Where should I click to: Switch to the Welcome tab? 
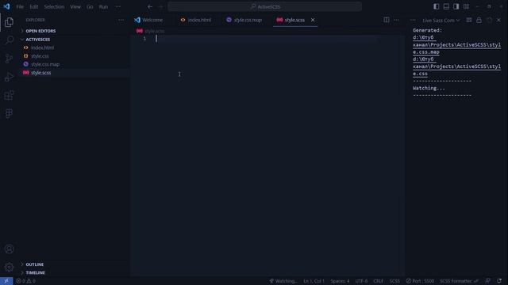(x=152, y=20)
